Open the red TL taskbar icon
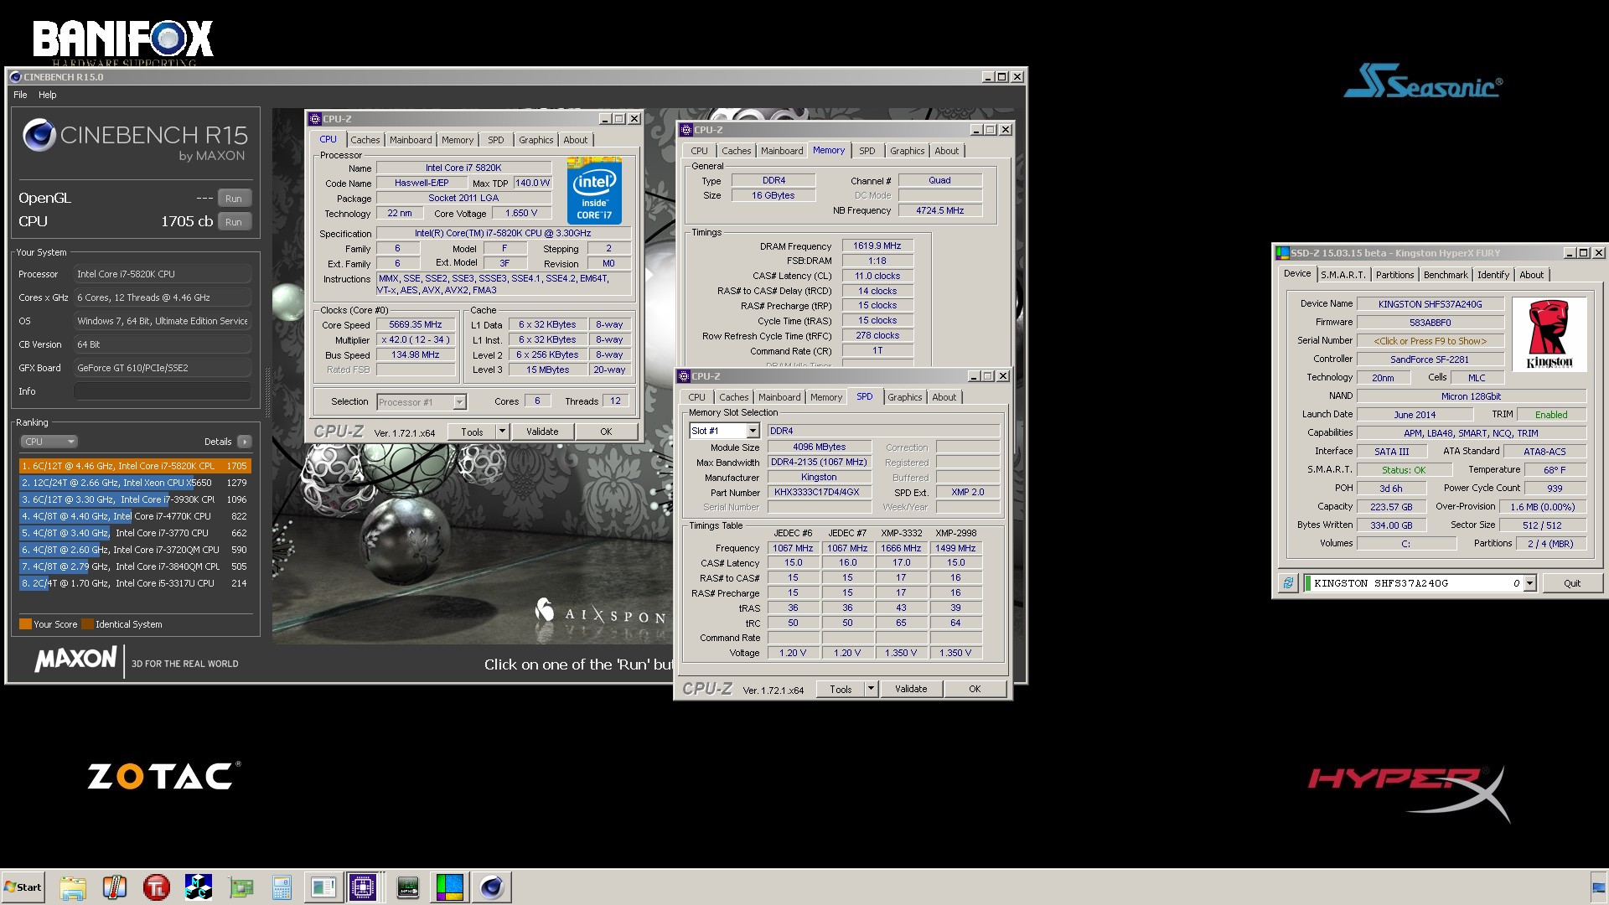The width and height of the screenshot is (1609, 905). click(x=157, y=887)
